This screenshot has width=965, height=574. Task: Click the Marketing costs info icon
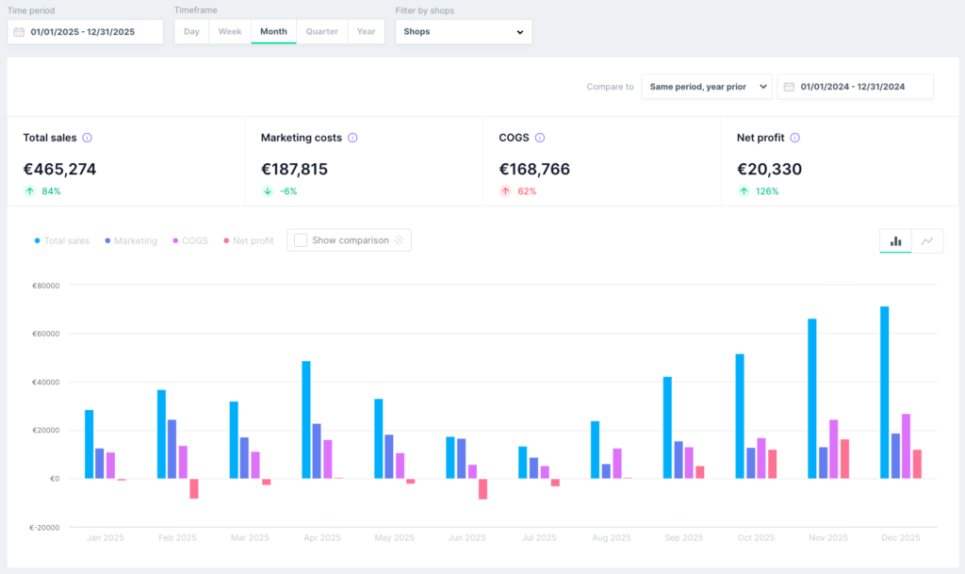352,138
